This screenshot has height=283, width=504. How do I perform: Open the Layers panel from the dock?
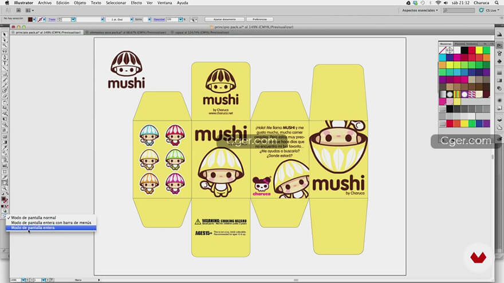(x=499, y=119)
